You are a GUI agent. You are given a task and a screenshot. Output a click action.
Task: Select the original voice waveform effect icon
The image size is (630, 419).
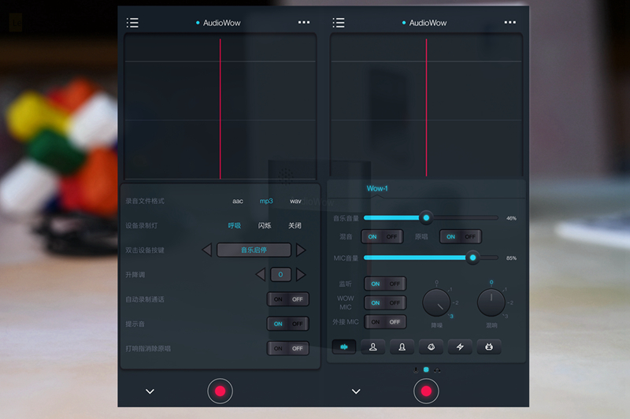(x=344, y=347)
